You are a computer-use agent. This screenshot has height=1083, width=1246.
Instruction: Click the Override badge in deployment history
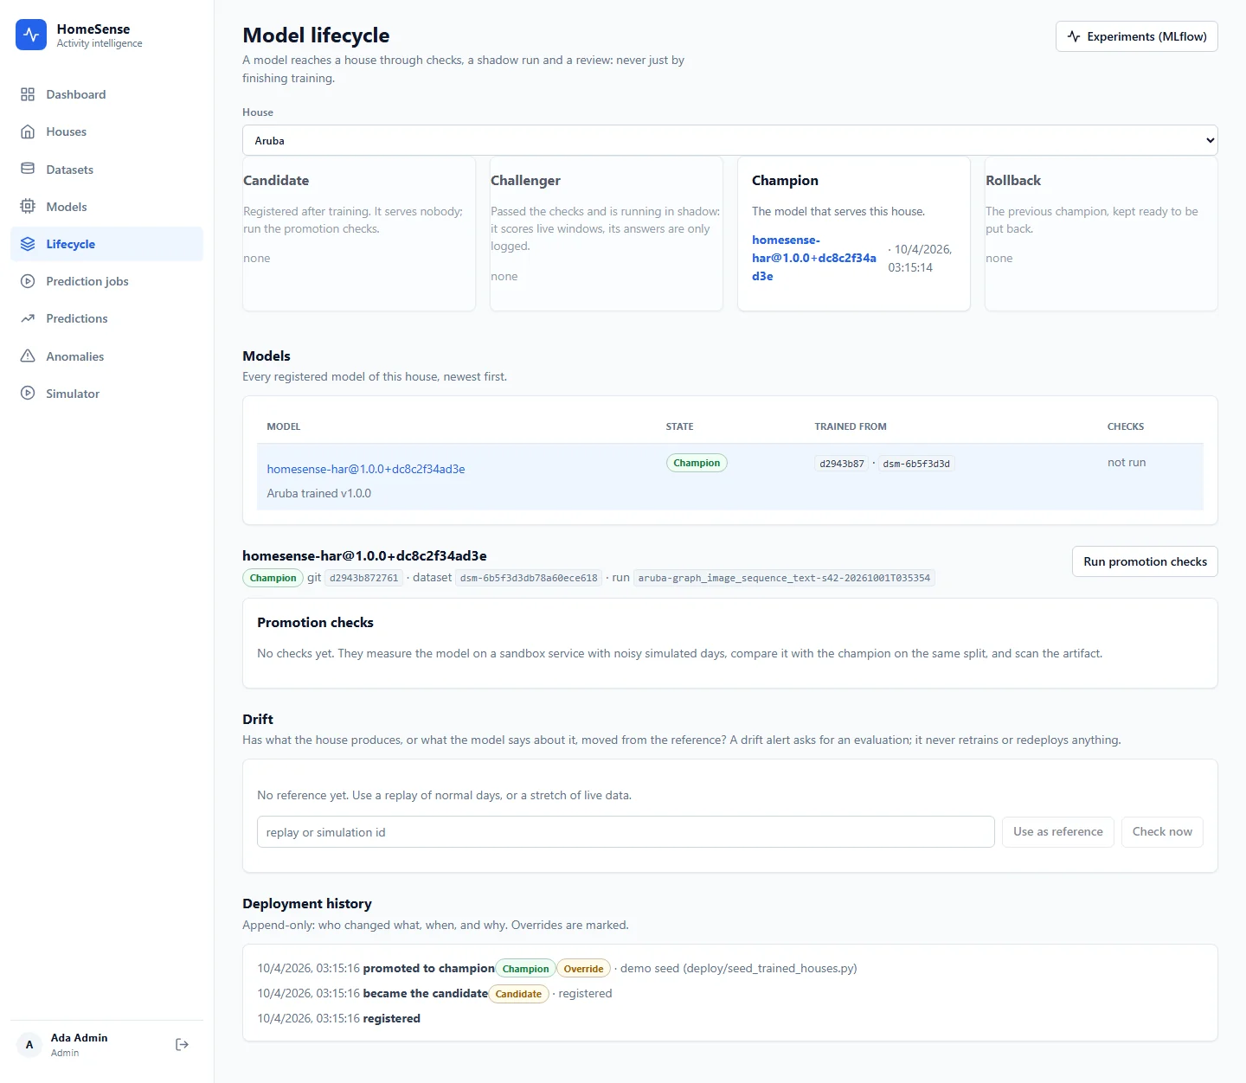point(583,969)
